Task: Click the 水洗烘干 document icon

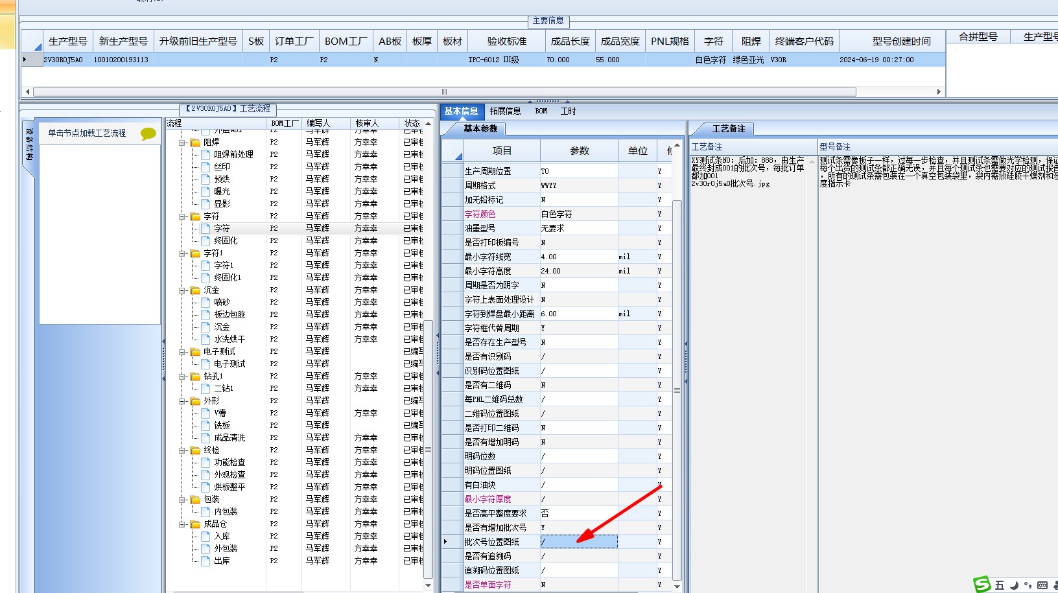Action: [206, 340]
